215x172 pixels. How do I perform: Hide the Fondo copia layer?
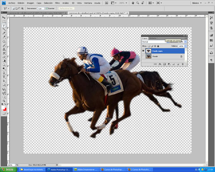(x=143, y=51)
